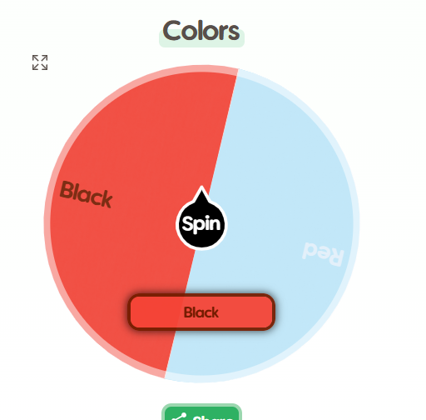Spin the wheel using center Spin button
The width and height of the screenshot is (426, 420).
(x=201, y=223)
